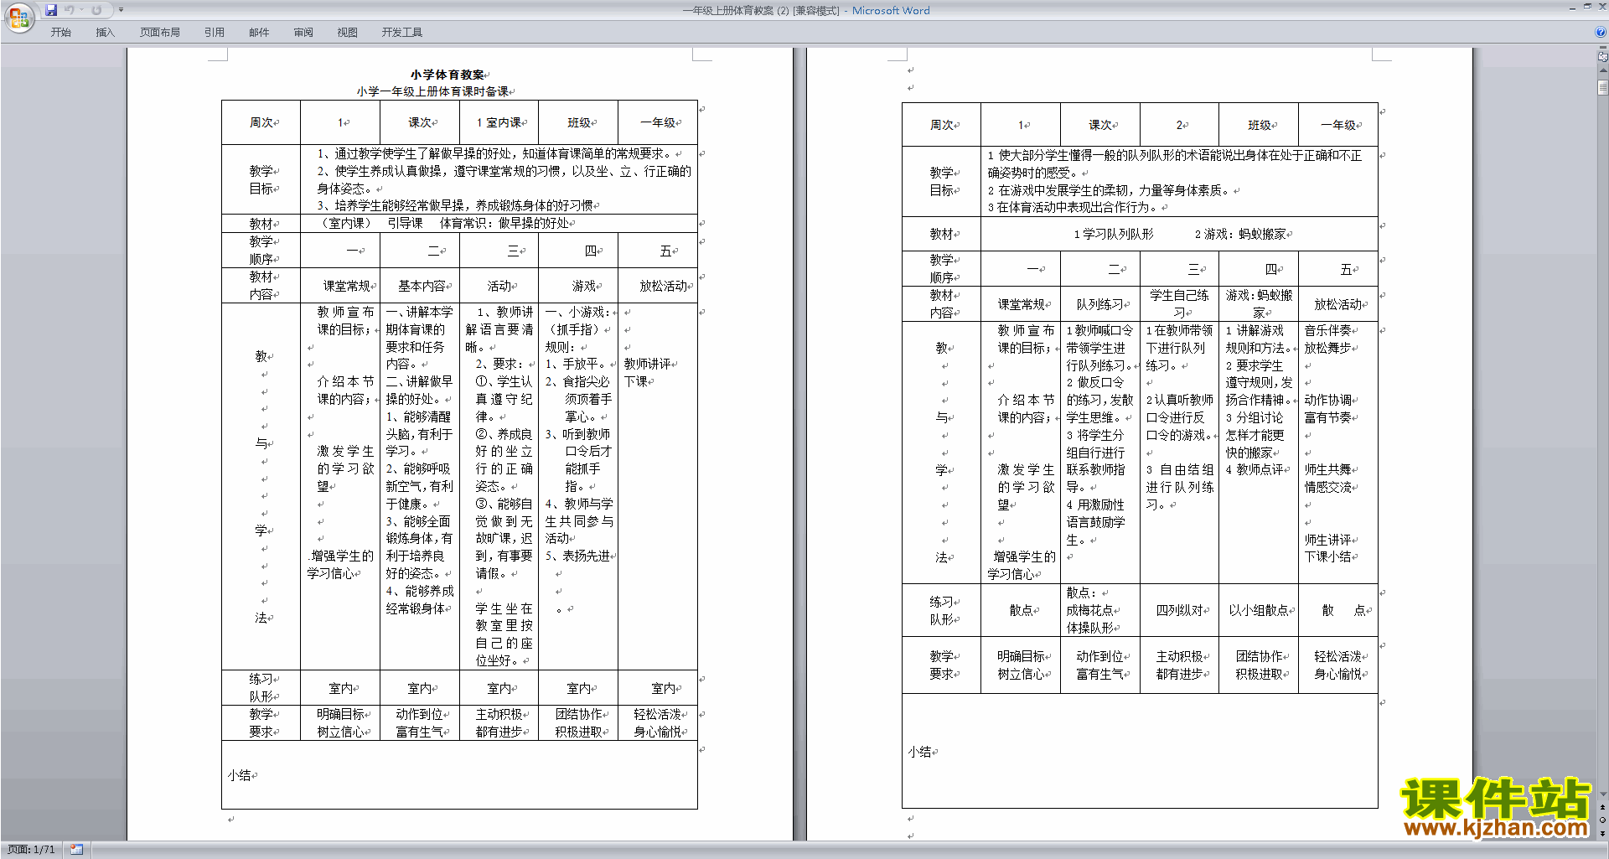Click the vertical scrollbar up arrow
This screenshot has width=1609, height=859.
1602,70
